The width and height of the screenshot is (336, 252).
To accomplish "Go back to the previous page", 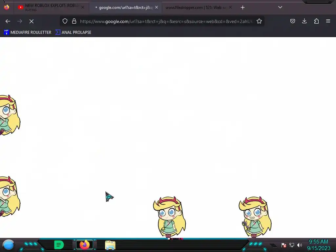I will pos(8,21).
